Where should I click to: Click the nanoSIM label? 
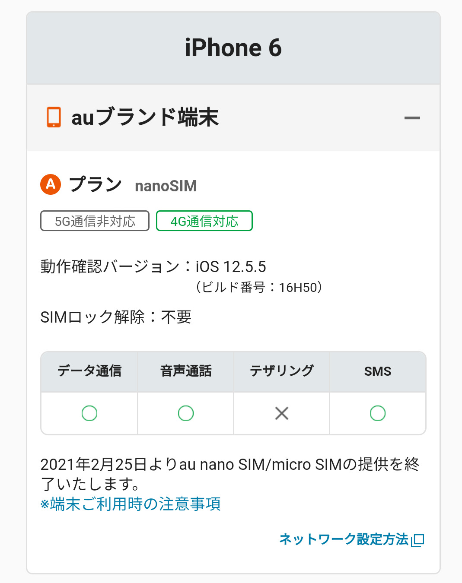coord(166,186)
